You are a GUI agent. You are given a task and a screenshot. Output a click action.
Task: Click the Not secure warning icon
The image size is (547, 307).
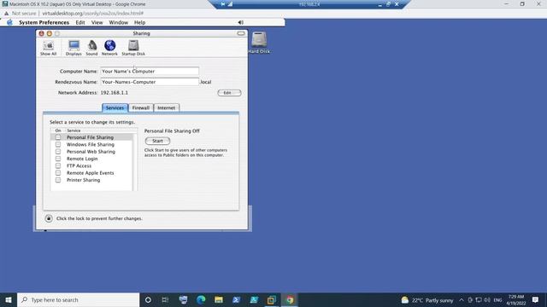[x=6, y=14]
